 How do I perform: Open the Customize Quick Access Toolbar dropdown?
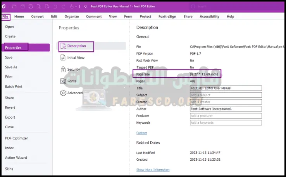[85, 7]
